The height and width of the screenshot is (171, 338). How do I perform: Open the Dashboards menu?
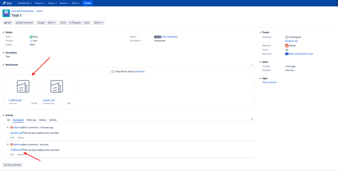point(25,3)
